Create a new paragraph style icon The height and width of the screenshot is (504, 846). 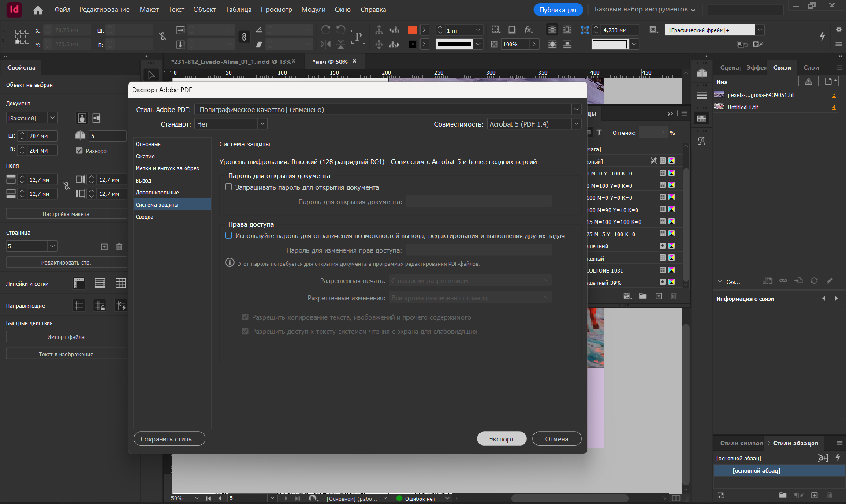point(814,495)
